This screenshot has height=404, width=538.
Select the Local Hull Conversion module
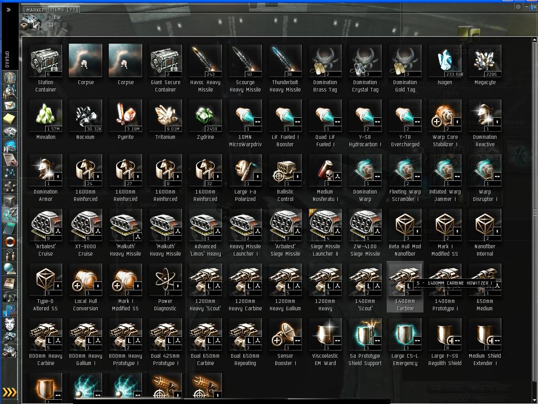(86, 288)
